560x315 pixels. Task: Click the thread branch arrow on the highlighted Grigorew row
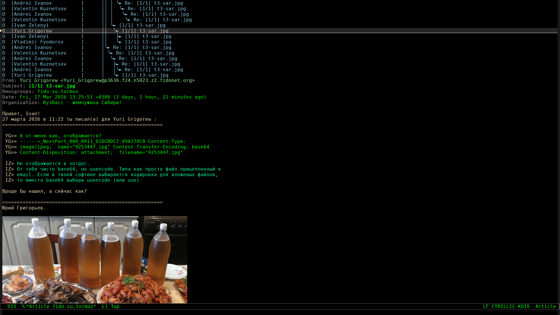click(x=117, y=31)
